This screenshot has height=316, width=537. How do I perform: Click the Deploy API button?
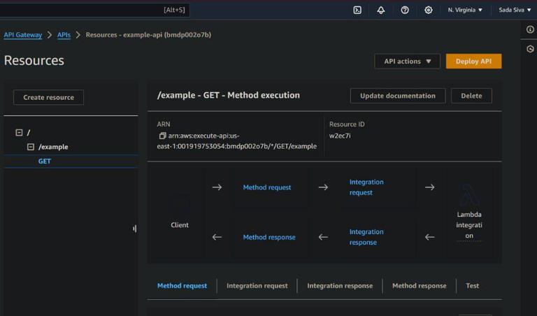(473, 62)
